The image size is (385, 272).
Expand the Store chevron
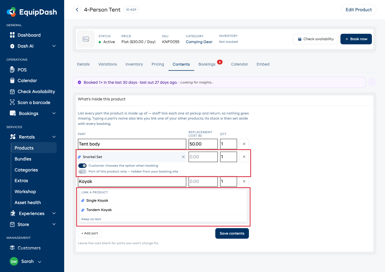pos(54,224)
